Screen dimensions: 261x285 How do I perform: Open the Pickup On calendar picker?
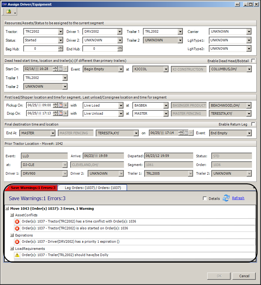[x=61, y=105]
